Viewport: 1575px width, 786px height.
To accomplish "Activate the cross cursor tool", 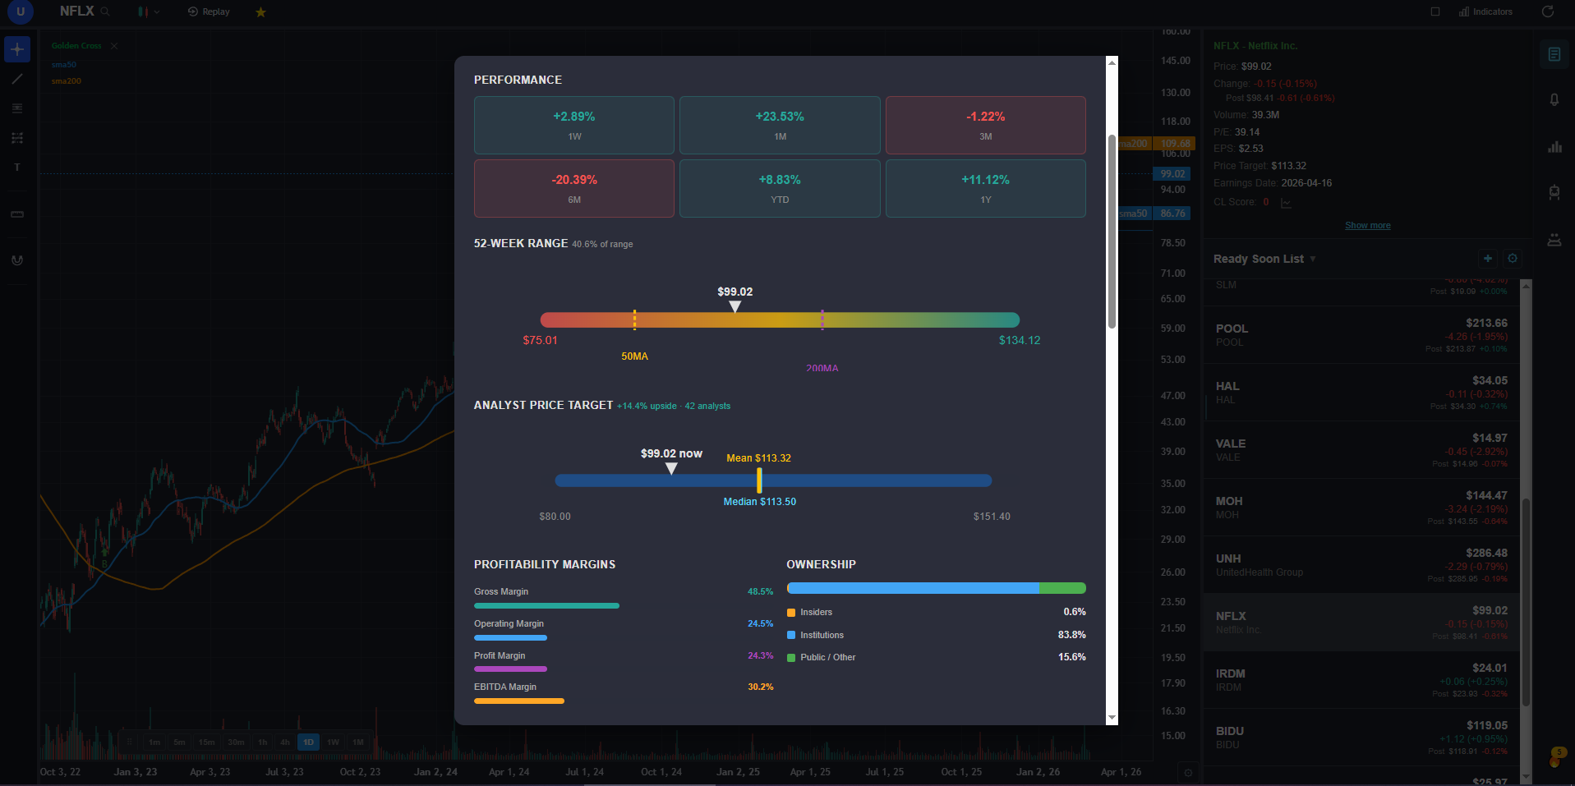I will [x=16, y=49].
